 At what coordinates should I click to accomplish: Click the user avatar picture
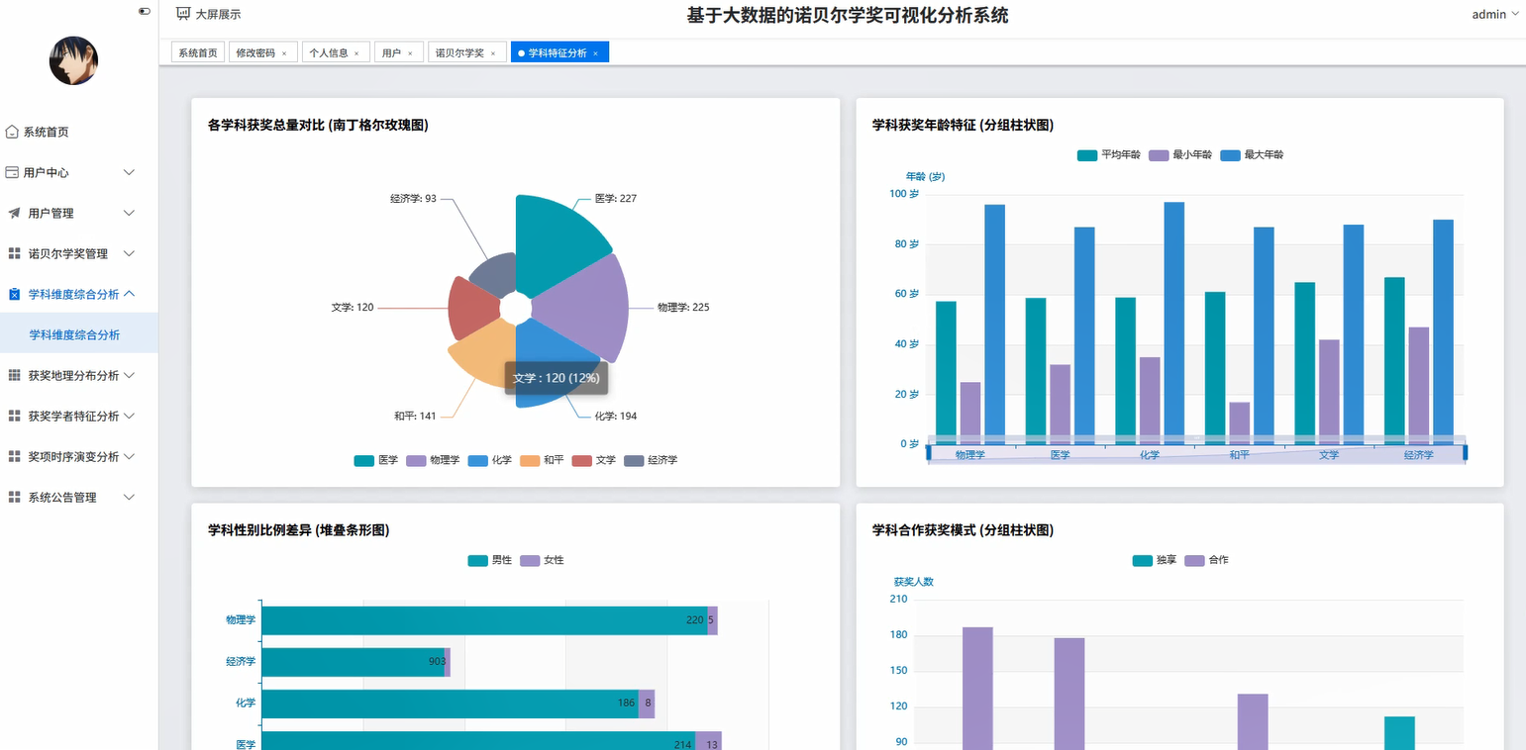[x=73, y=60]
